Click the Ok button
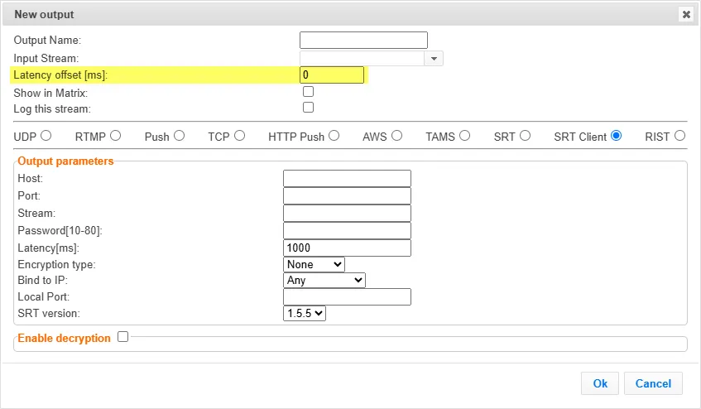 click(x=600, y=383)
